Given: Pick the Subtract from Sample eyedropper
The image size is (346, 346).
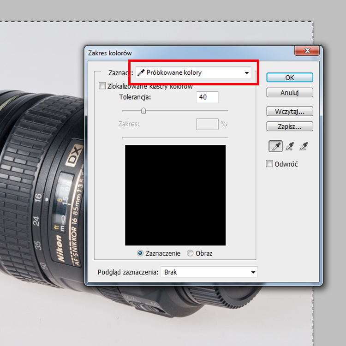Looking at the screenshot, I should [x=304, y=147].
